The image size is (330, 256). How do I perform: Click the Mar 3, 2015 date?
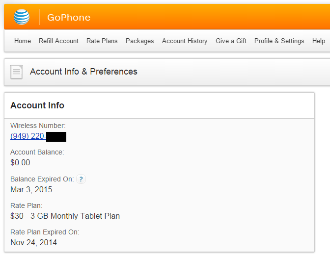[x=31, y=189]
